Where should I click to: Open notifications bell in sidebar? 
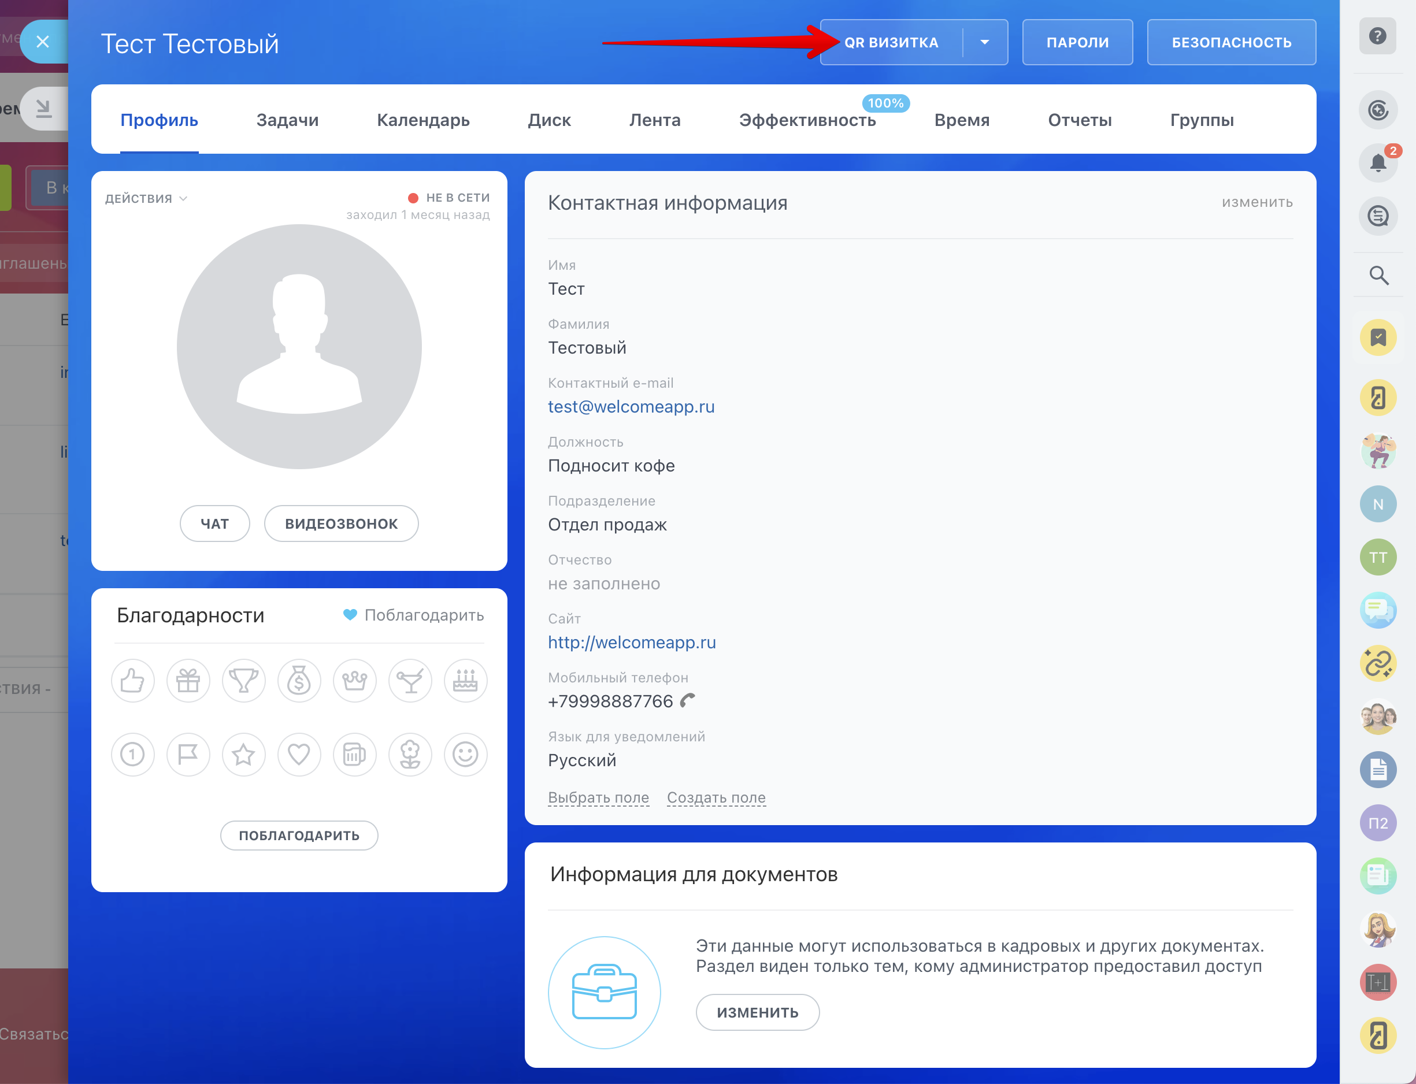pyautogui.click(x=1378, y=162)
